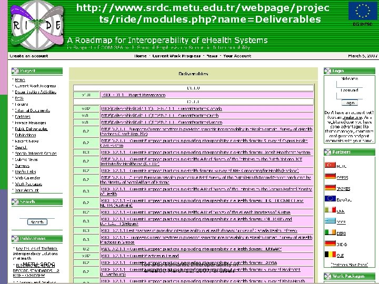Open the Danish Healthcare System deliverable

pyautogui.click(x=206, y=153)
